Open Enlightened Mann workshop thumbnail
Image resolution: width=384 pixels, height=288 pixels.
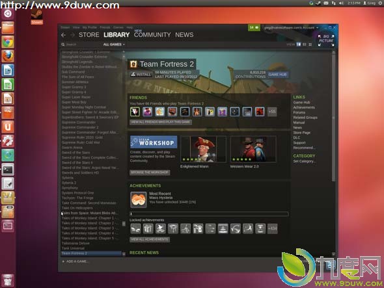203,150
